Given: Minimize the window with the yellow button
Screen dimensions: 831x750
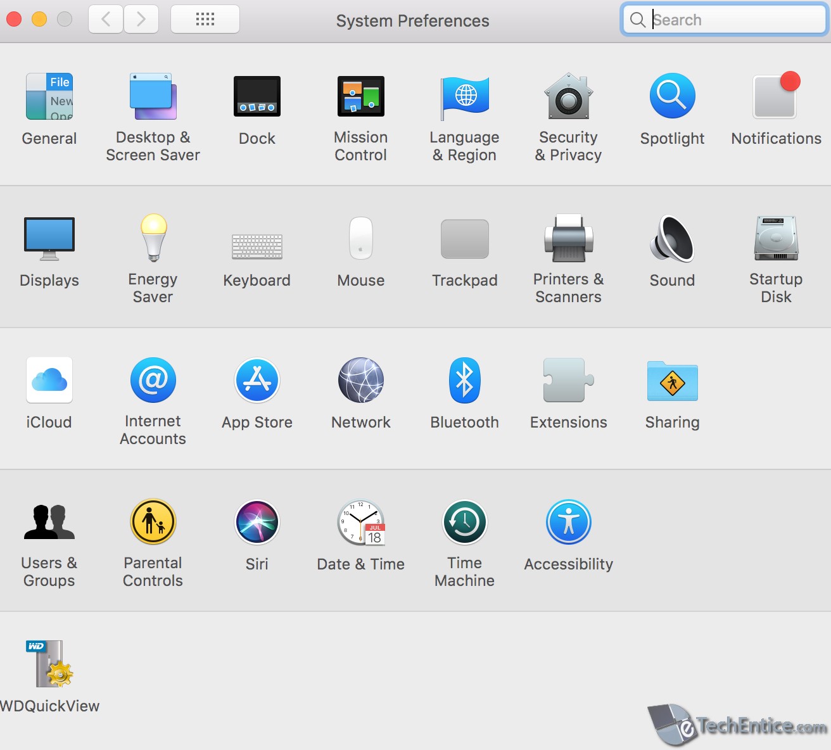Looking at the screenshot, I should (x=39, y=20).
